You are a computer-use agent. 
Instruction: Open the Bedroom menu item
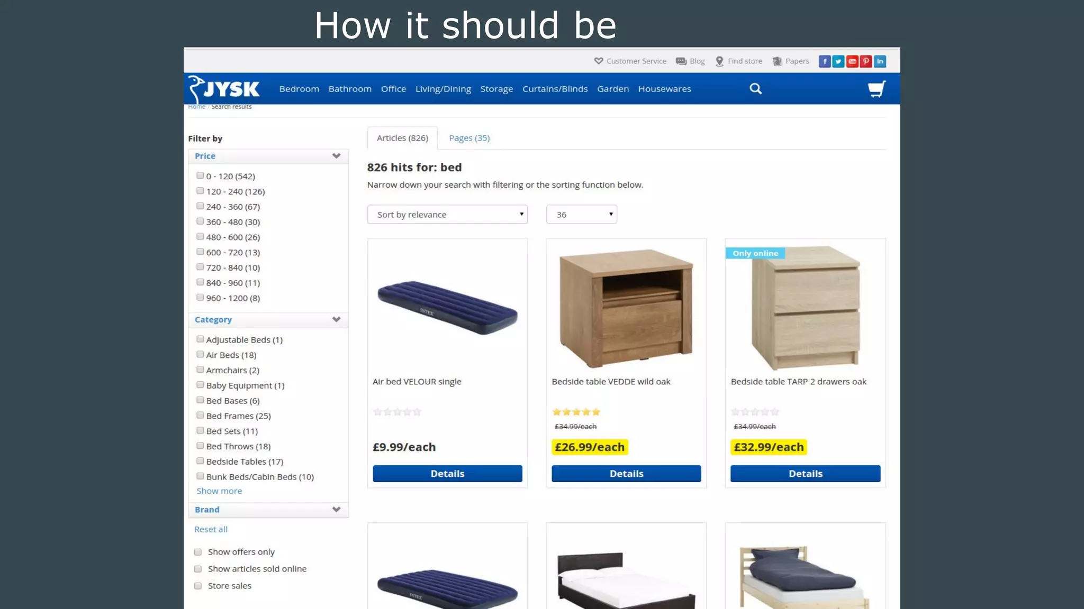coord(299,89)
